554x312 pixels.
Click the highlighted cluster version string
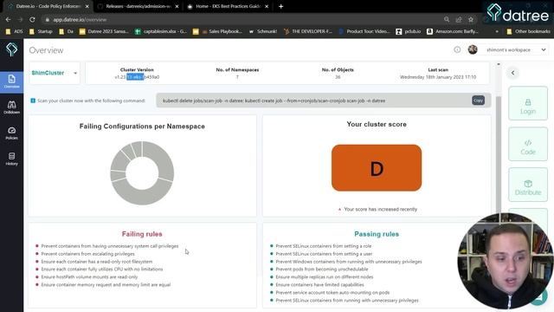[137, 77]
